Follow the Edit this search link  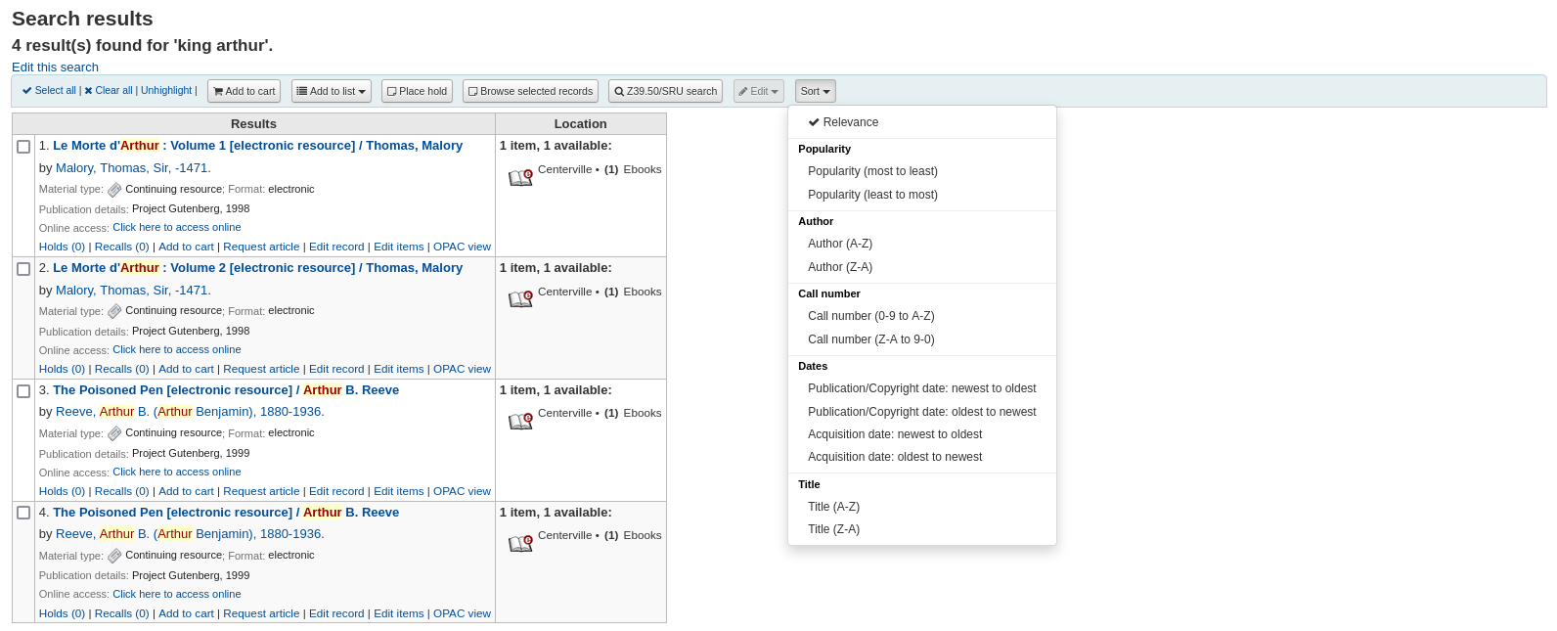tap(55, 68)
